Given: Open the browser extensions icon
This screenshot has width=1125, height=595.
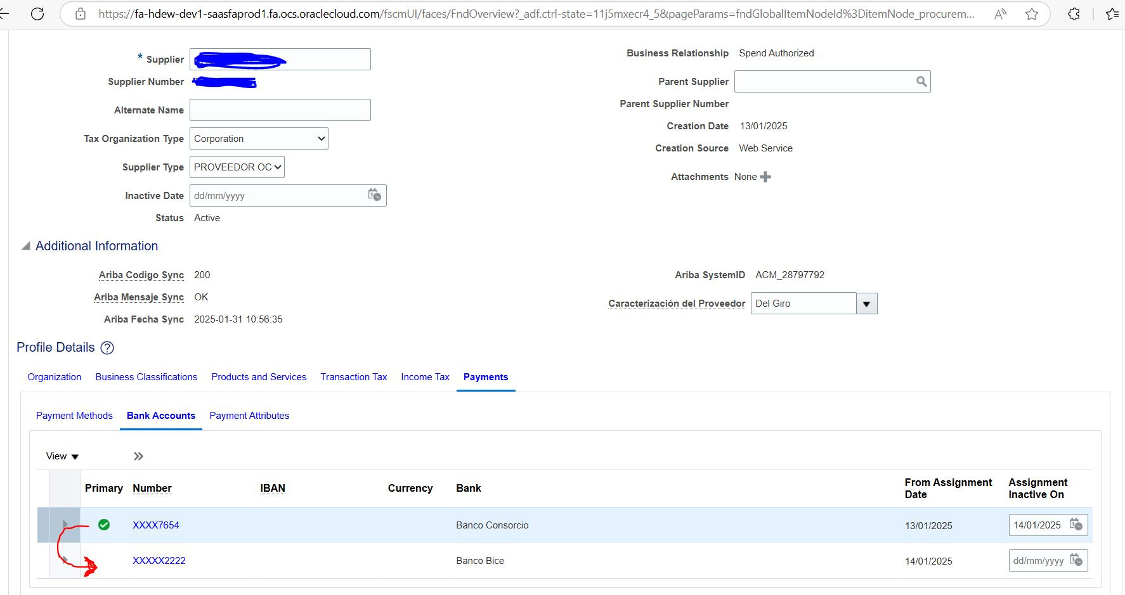Looking at the screenshot, I should coord(1074,13).
